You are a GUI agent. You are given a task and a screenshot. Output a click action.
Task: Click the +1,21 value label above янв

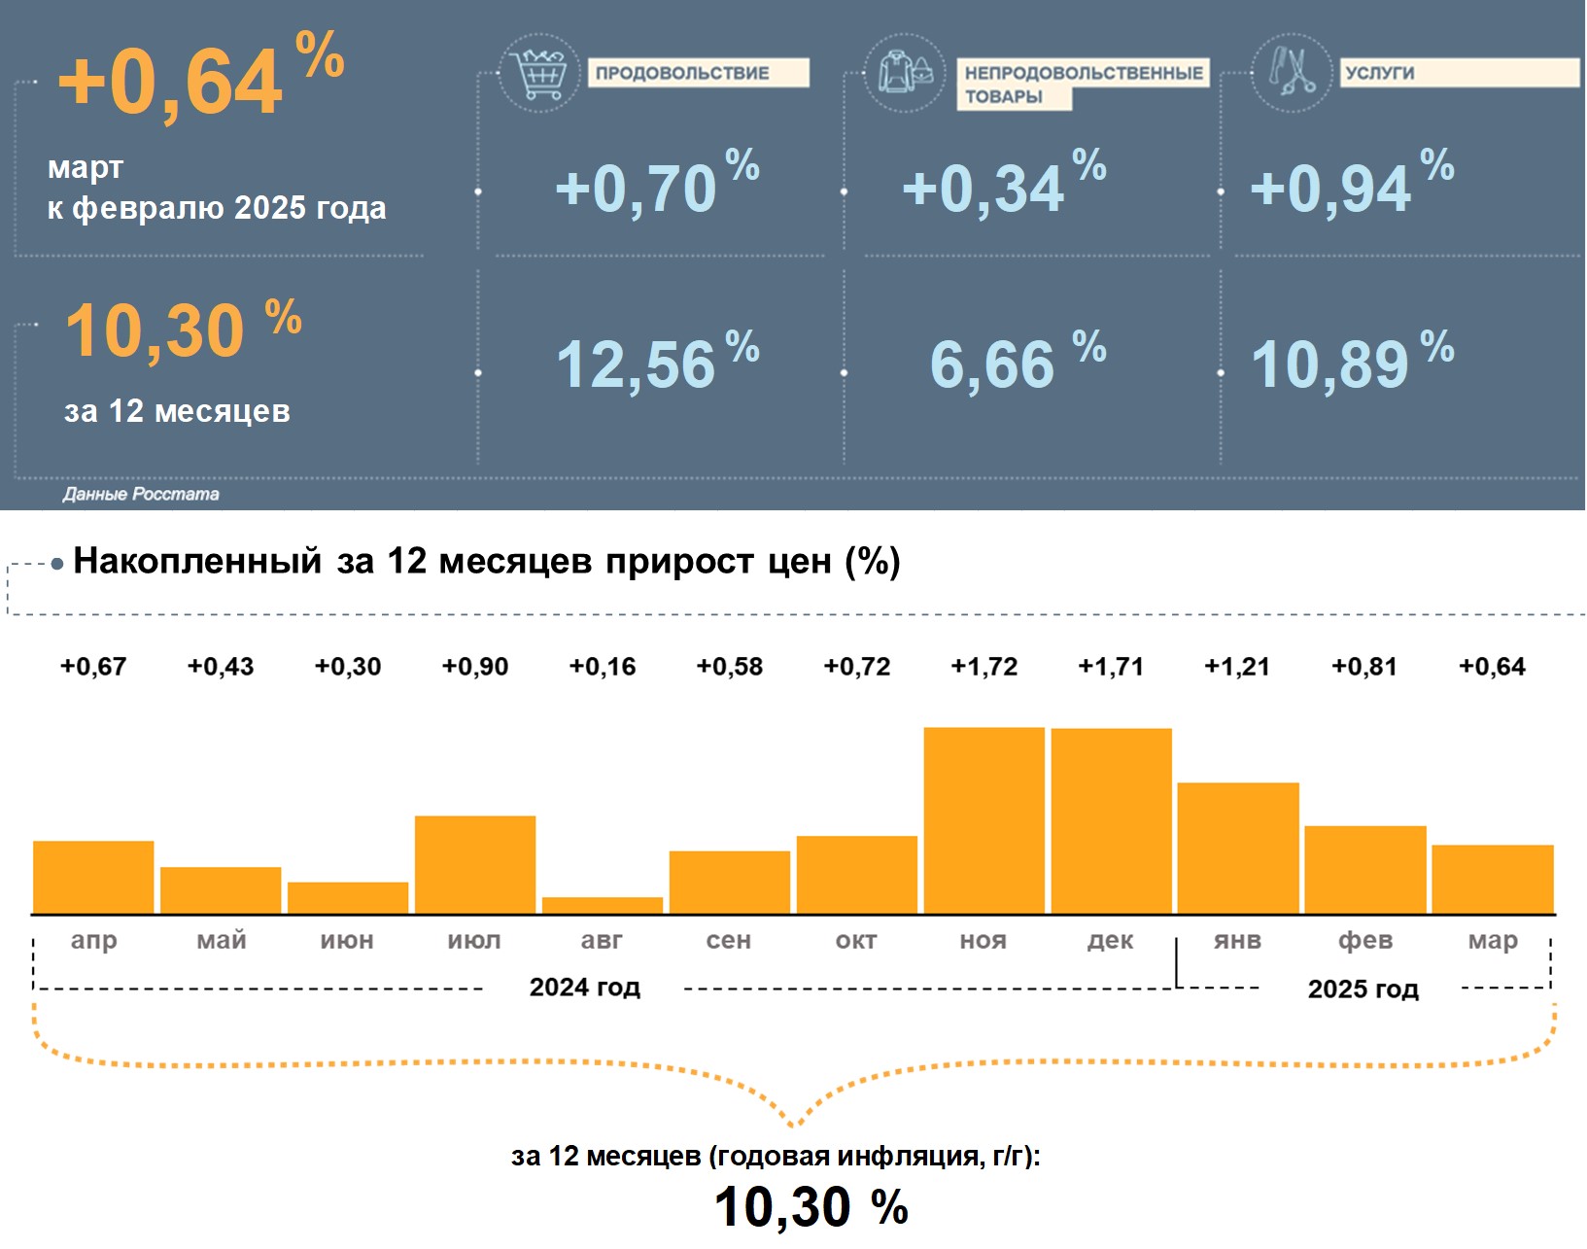(x=1237, y=667)
